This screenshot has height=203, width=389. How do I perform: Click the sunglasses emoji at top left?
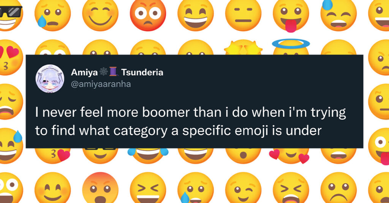[10, 13]
